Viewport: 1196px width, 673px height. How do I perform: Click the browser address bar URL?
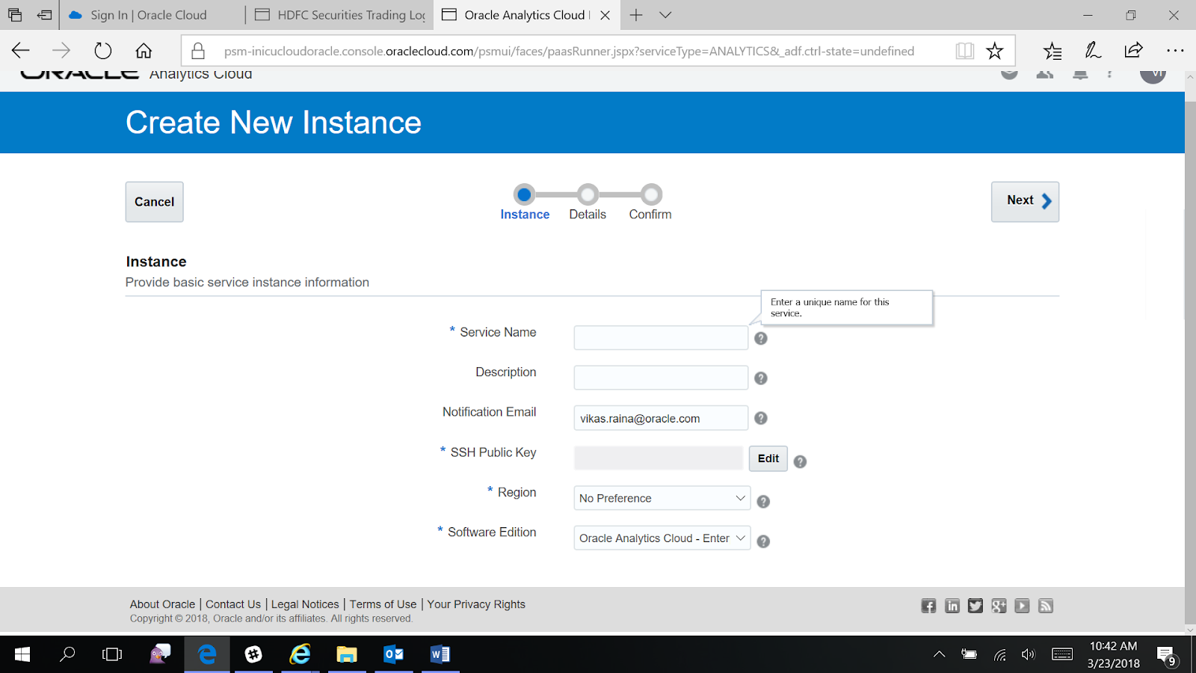point(569,51)
